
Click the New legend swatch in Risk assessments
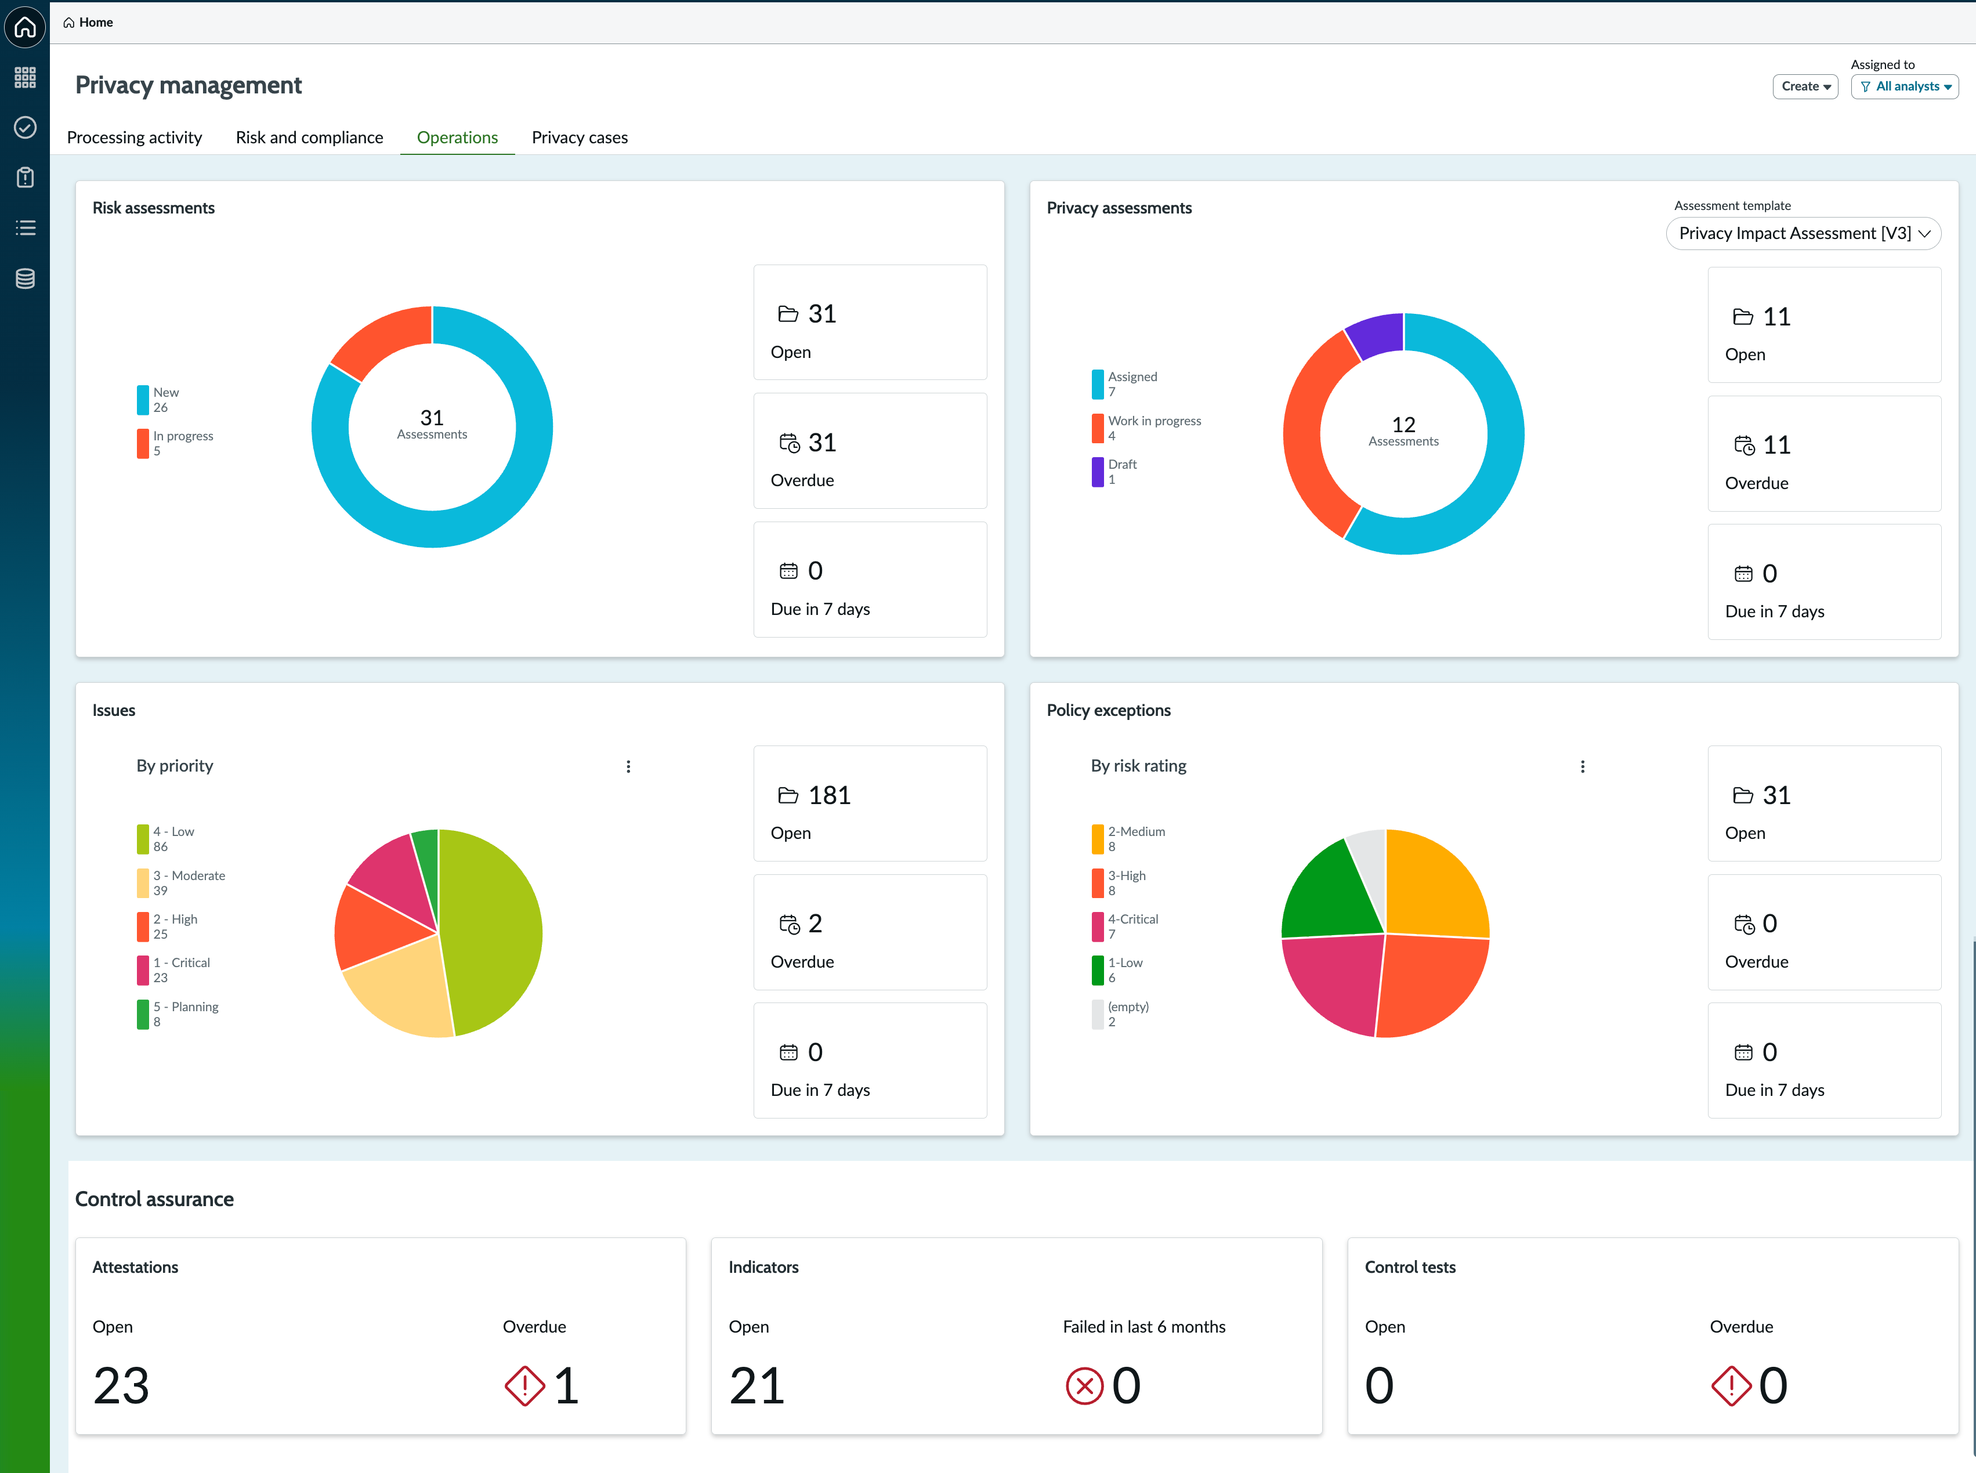pyautogui.click(x=143, y=400)
